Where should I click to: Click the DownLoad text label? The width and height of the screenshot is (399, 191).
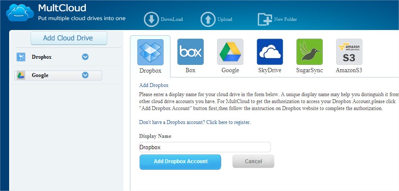[x=172, y=19]
